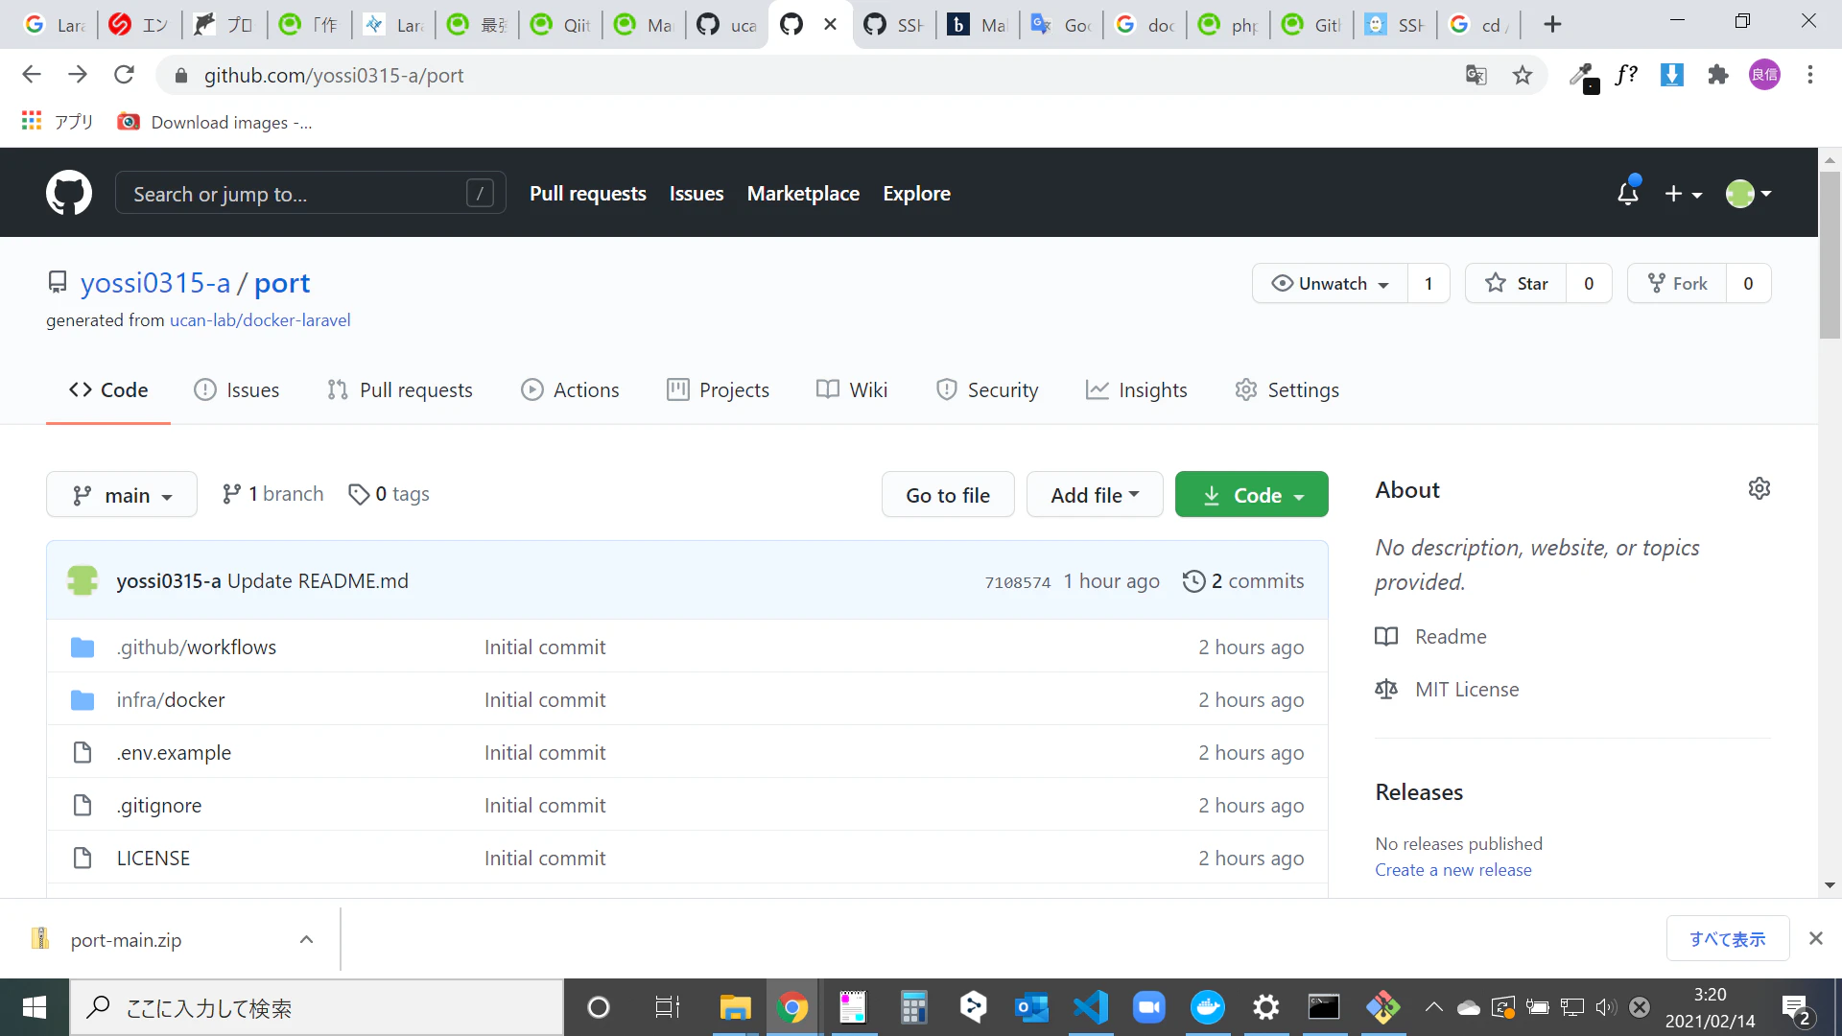Open the green Code dropdown
This screenshot has height=1036, width=1842.
click(x=1251, y=495)
